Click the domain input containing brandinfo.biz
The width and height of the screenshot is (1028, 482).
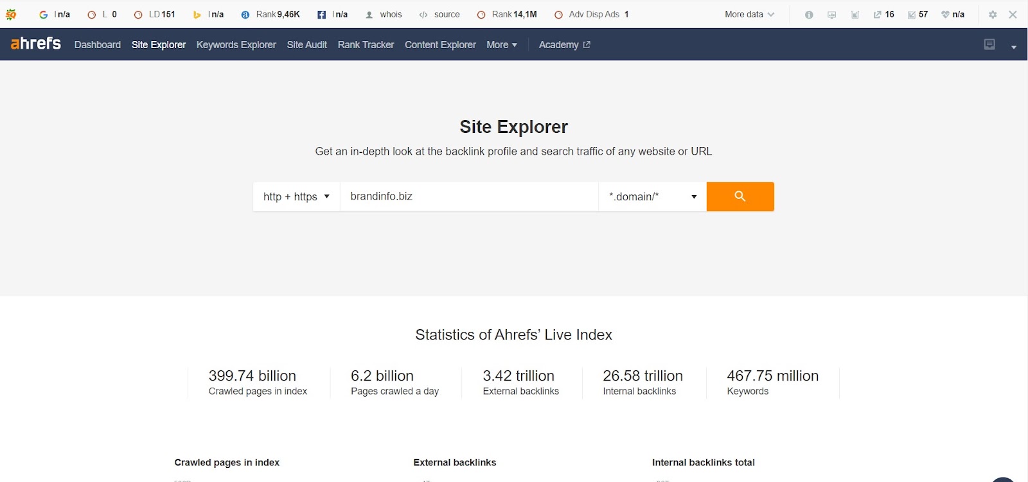coord(469,196)
